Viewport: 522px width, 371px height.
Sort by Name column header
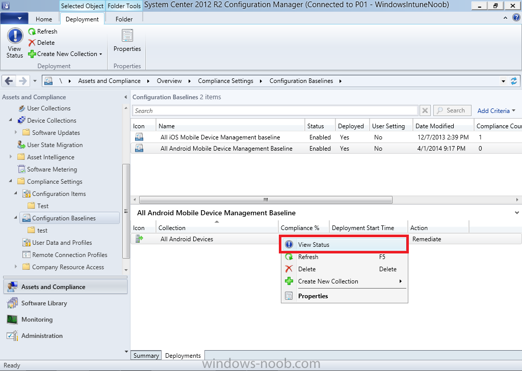pyautogui.click(x=230, y=126)
